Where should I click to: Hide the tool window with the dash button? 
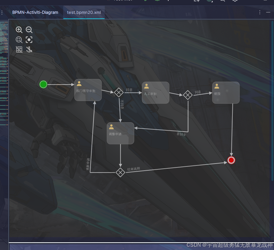pyautogui.click(x=268, y=12)
